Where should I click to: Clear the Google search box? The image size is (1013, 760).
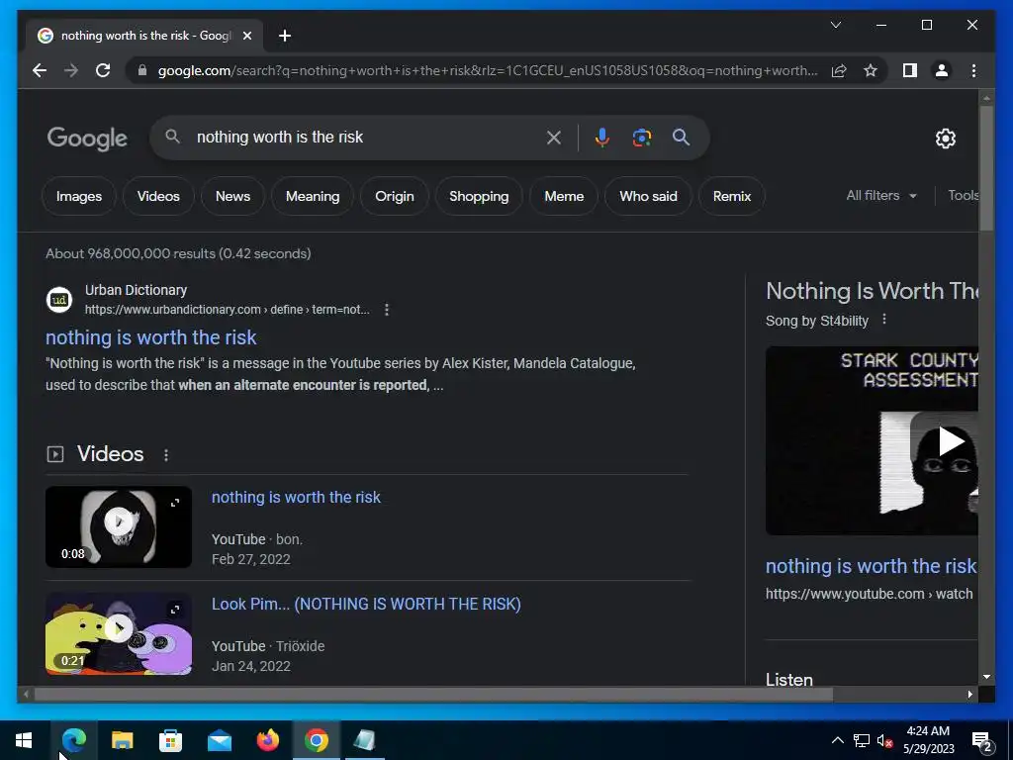[x=554, y=137]
